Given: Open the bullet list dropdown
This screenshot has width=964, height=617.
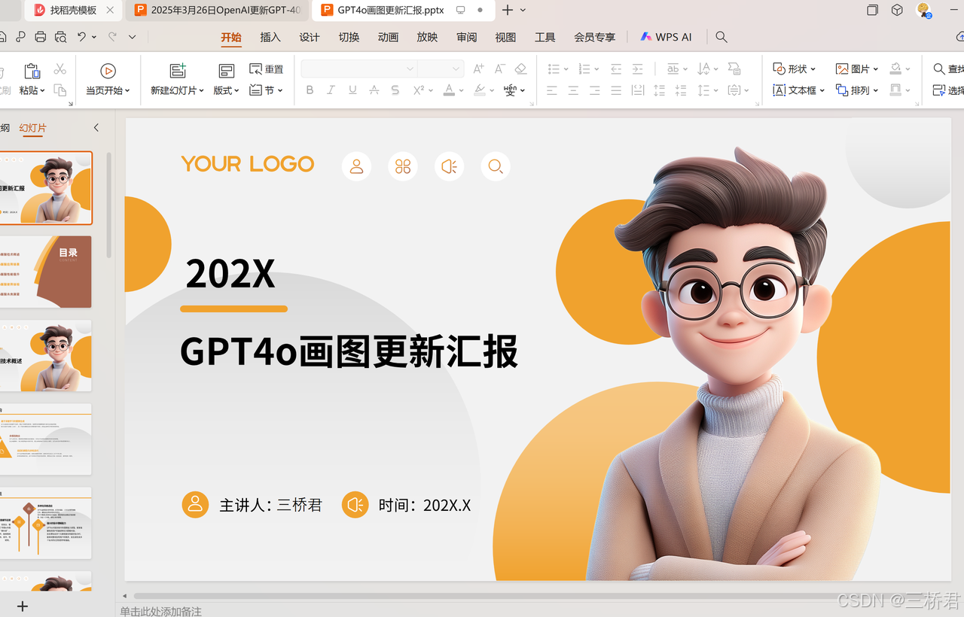Looking at the screenshot, I should [566, 69].
